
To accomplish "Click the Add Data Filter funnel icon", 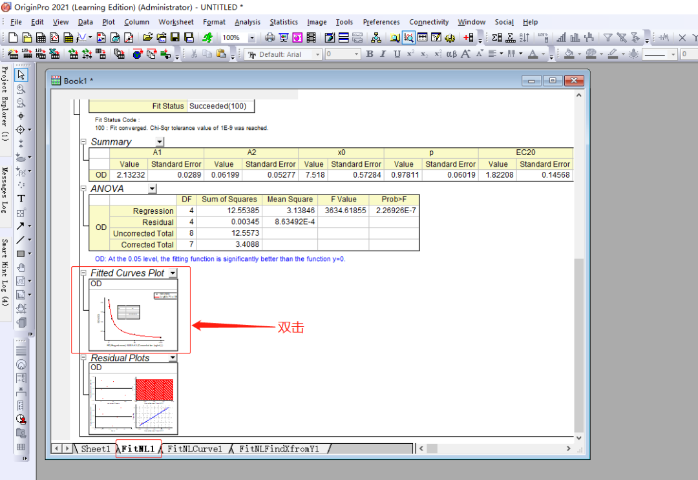I will (x=608, y=38).
